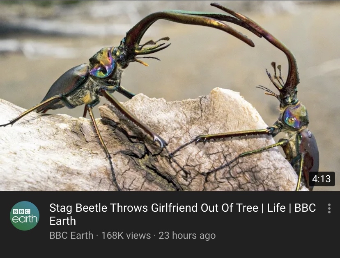Click 'Earth' on the title's second line
The image size is (340, 258).
63,221
